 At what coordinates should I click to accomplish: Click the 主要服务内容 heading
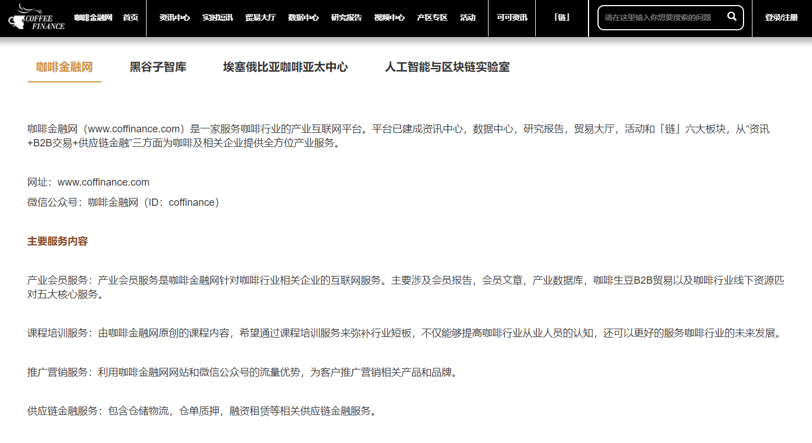[x=58, y=242]
